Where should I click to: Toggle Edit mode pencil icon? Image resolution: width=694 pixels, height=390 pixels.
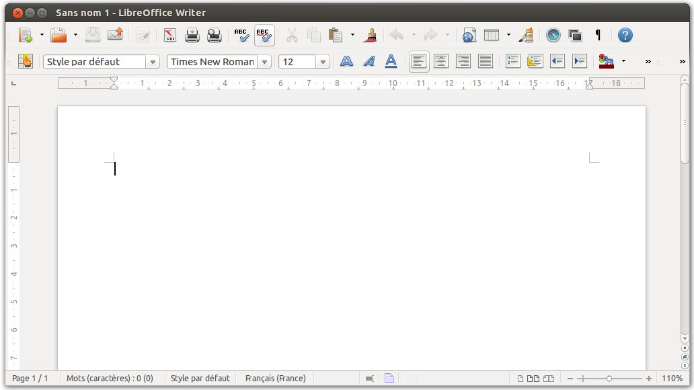coord(143,35)
